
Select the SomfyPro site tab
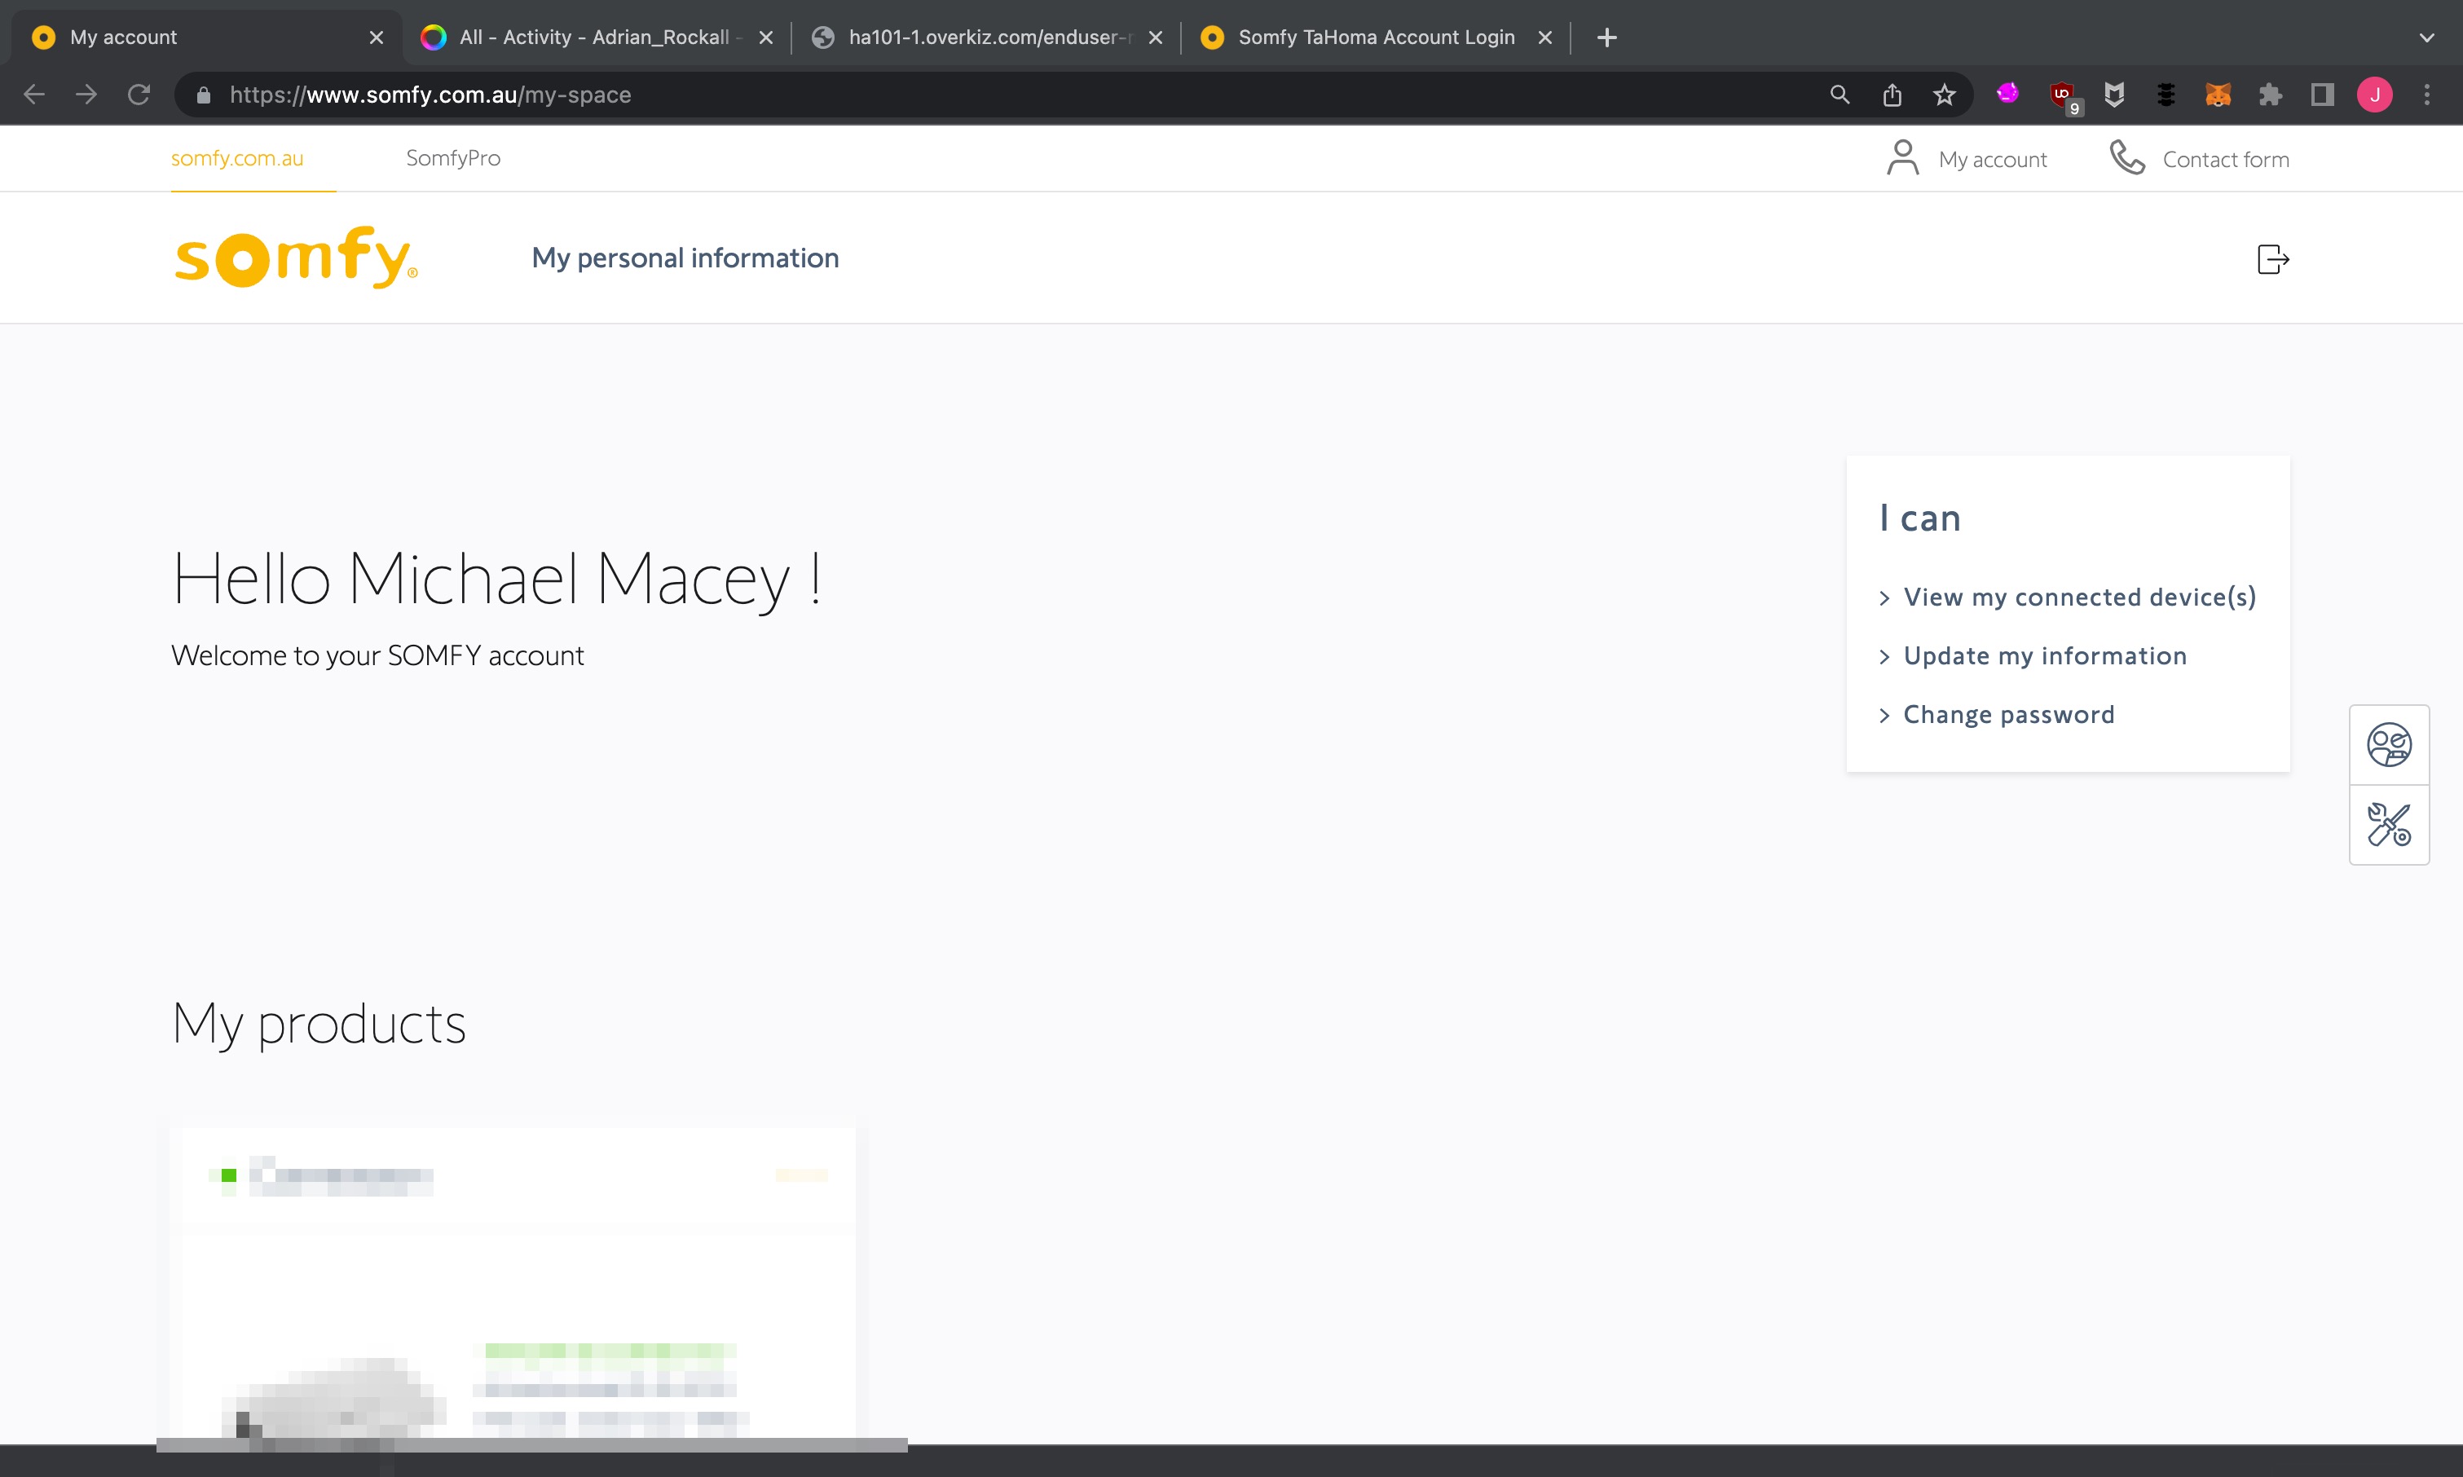pyautogui.click(x=453, y=158)
